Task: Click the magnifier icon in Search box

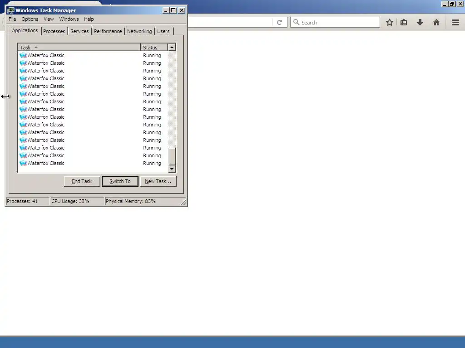Action: click(296, 22)
